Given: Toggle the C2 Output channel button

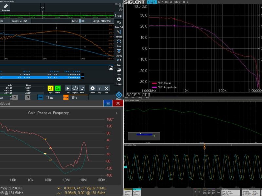Looking at the screenshot, I should (58, 88).
